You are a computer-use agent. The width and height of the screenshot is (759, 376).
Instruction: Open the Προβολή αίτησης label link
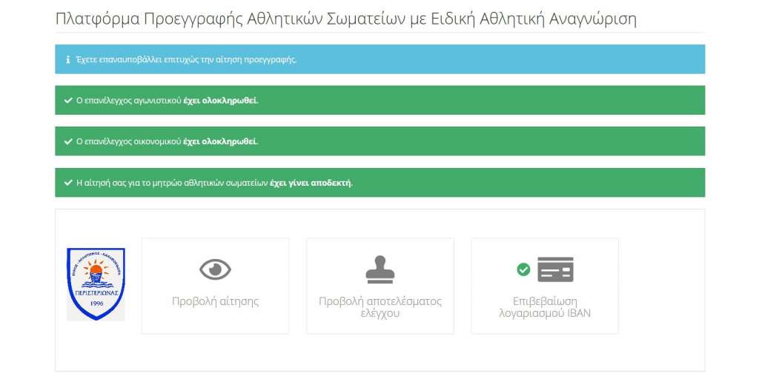pyautogui.click(x=215, y=301)
